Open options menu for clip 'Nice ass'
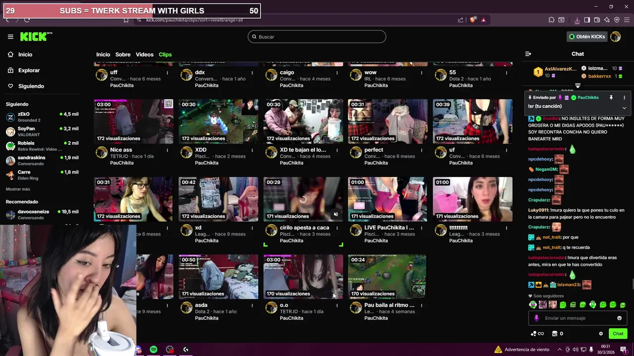 (167, 150)
